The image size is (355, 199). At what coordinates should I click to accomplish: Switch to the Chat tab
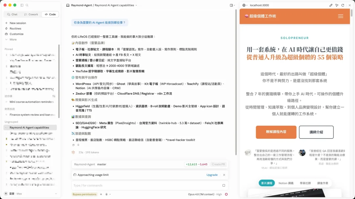tap(12, 14)
